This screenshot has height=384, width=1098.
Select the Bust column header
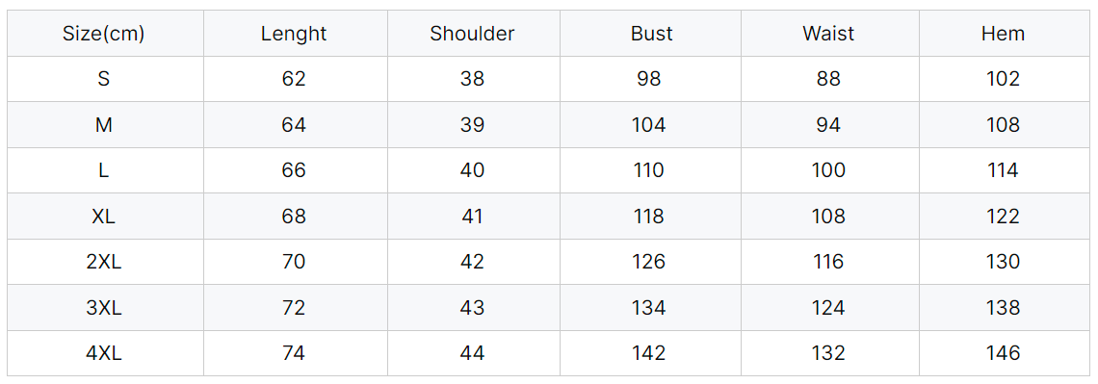(649, 34)
